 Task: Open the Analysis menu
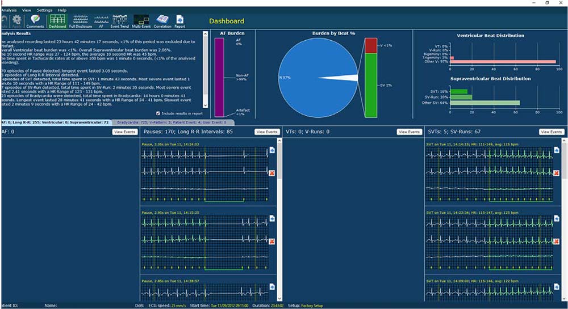(10, 10)
